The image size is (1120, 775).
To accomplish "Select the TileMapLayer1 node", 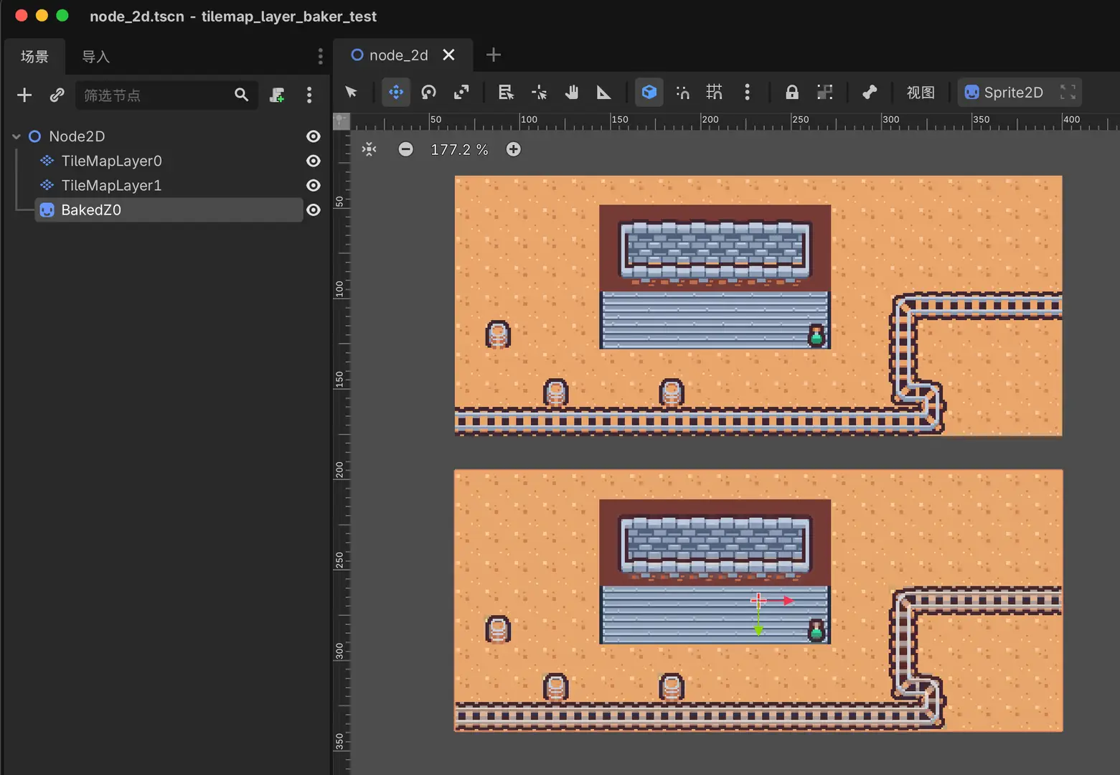I will 111,185.
